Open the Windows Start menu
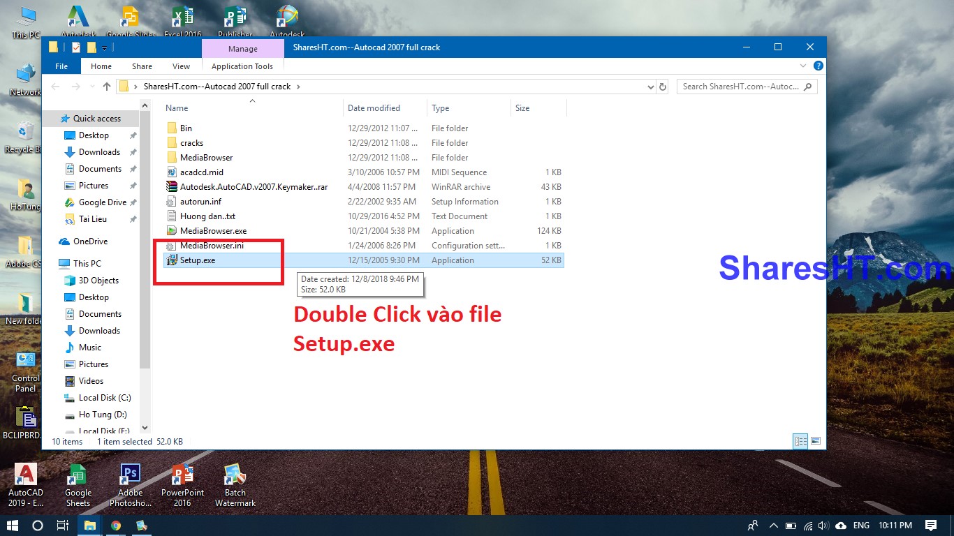The width and height of the screenshot is (954, 536). click(12, 526)
